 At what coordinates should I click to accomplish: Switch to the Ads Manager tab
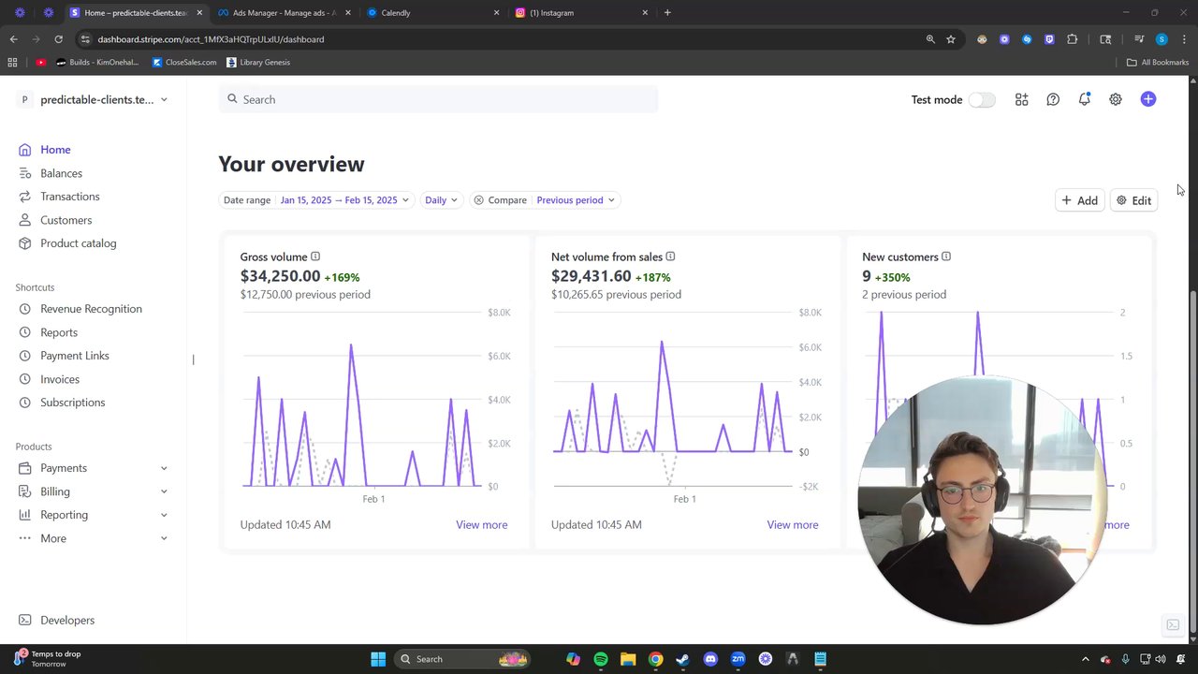[x=283, y=13]
